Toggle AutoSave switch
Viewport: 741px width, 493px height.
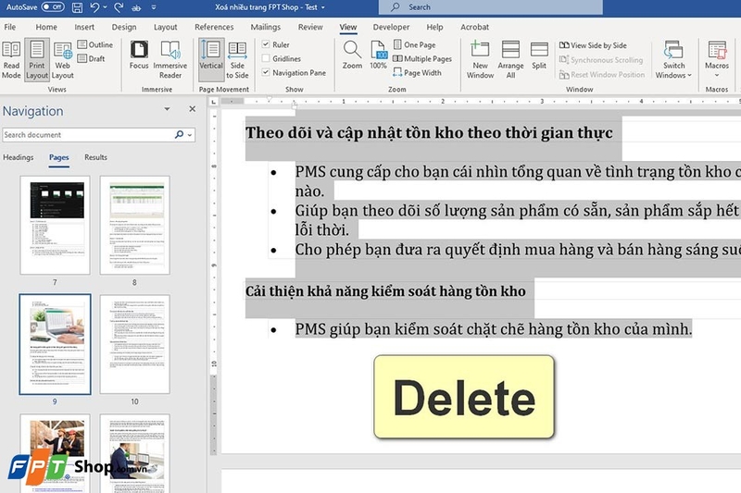(52, 7)
